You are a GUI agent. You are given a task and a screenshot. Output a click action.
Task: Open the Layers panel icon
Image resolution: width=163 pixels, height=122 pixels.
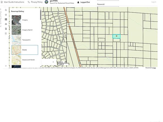(6, 15)
